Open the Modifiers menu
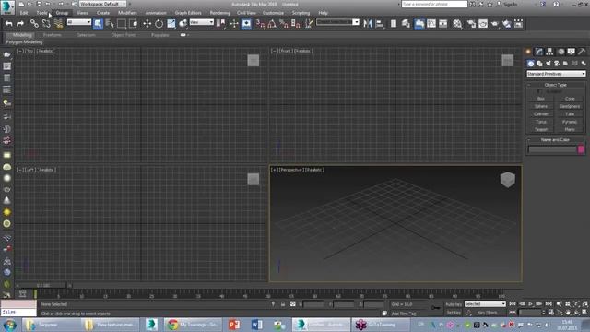 (127, 13)
